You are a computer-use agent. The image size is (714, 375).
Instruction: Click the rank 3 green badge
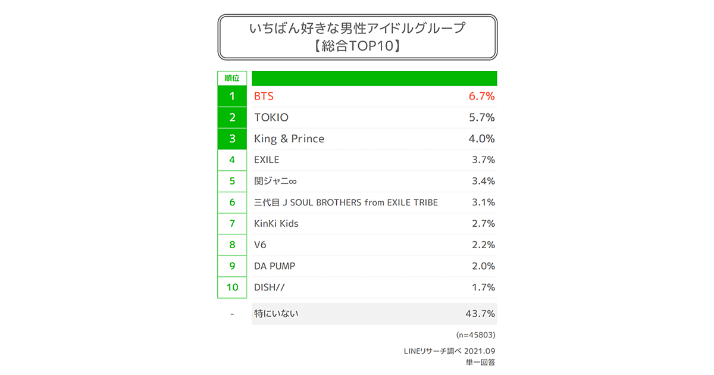[232, 139]
